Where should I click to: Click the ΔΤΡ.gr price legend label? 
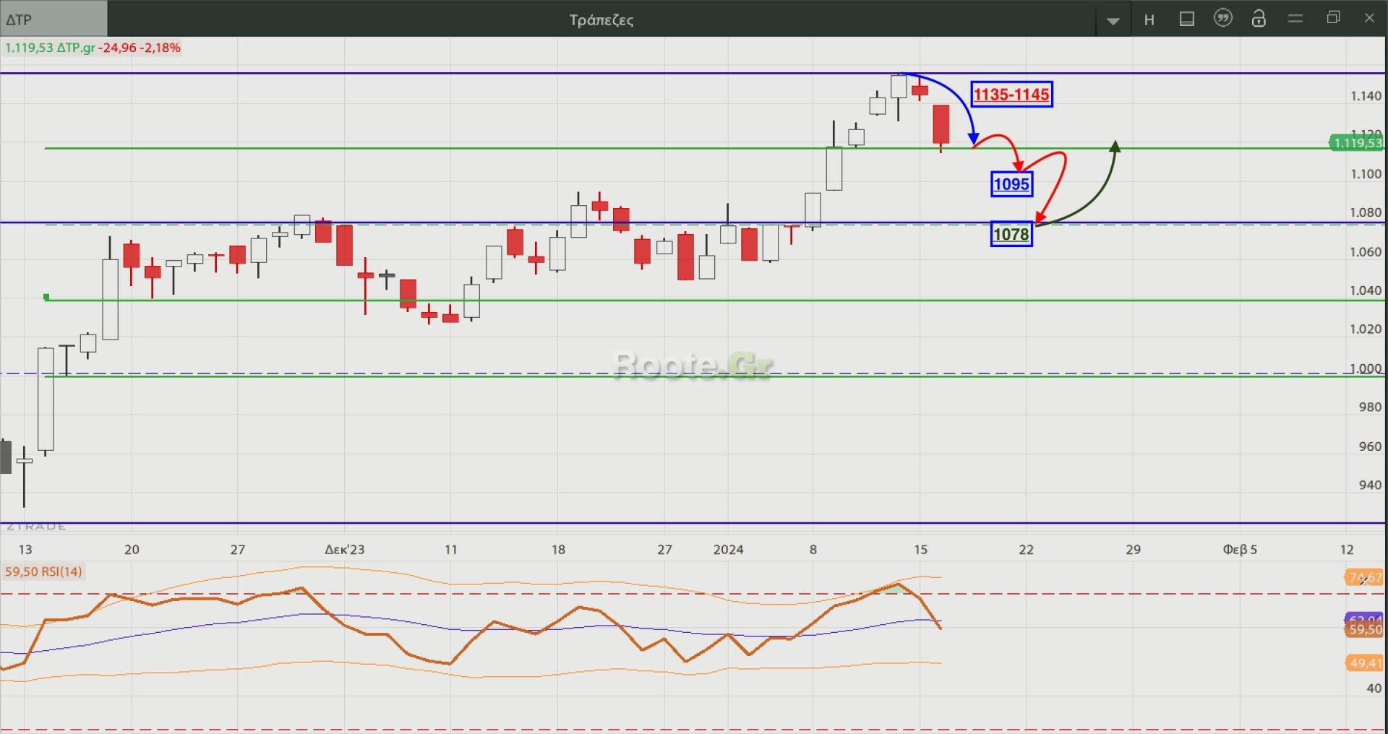pyautogui.click(x=75, y=48)
